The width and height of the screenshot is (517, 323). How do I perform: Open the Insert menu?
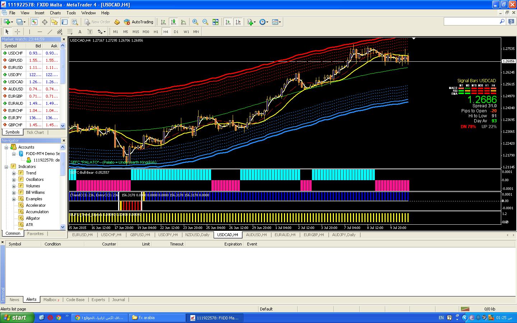tap(39, 13)
